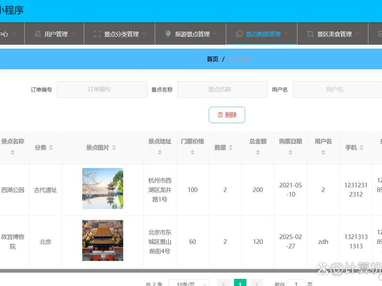
Task: Open the 西湖公园 scenery thumbnail
Action: pyautogui.click(x=103, y=188)
